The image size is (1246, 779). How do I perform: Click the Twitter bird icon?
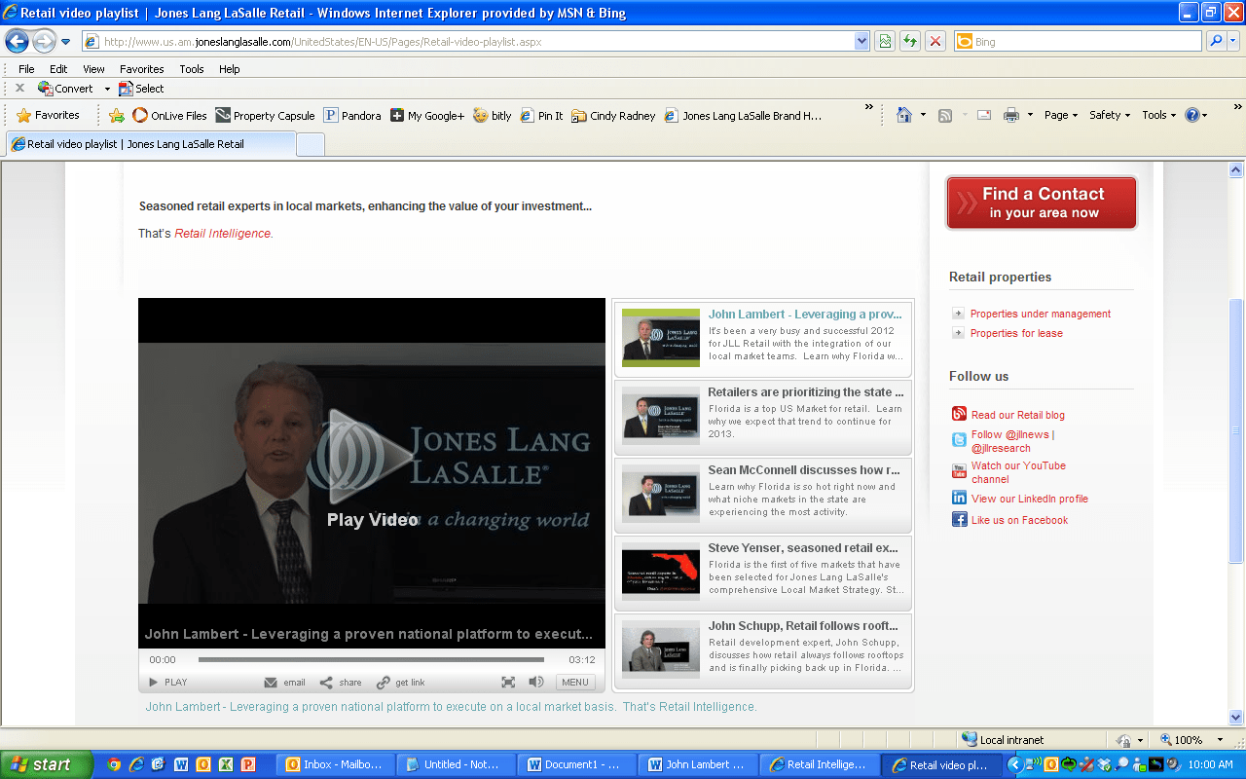[x=959, y=440]
